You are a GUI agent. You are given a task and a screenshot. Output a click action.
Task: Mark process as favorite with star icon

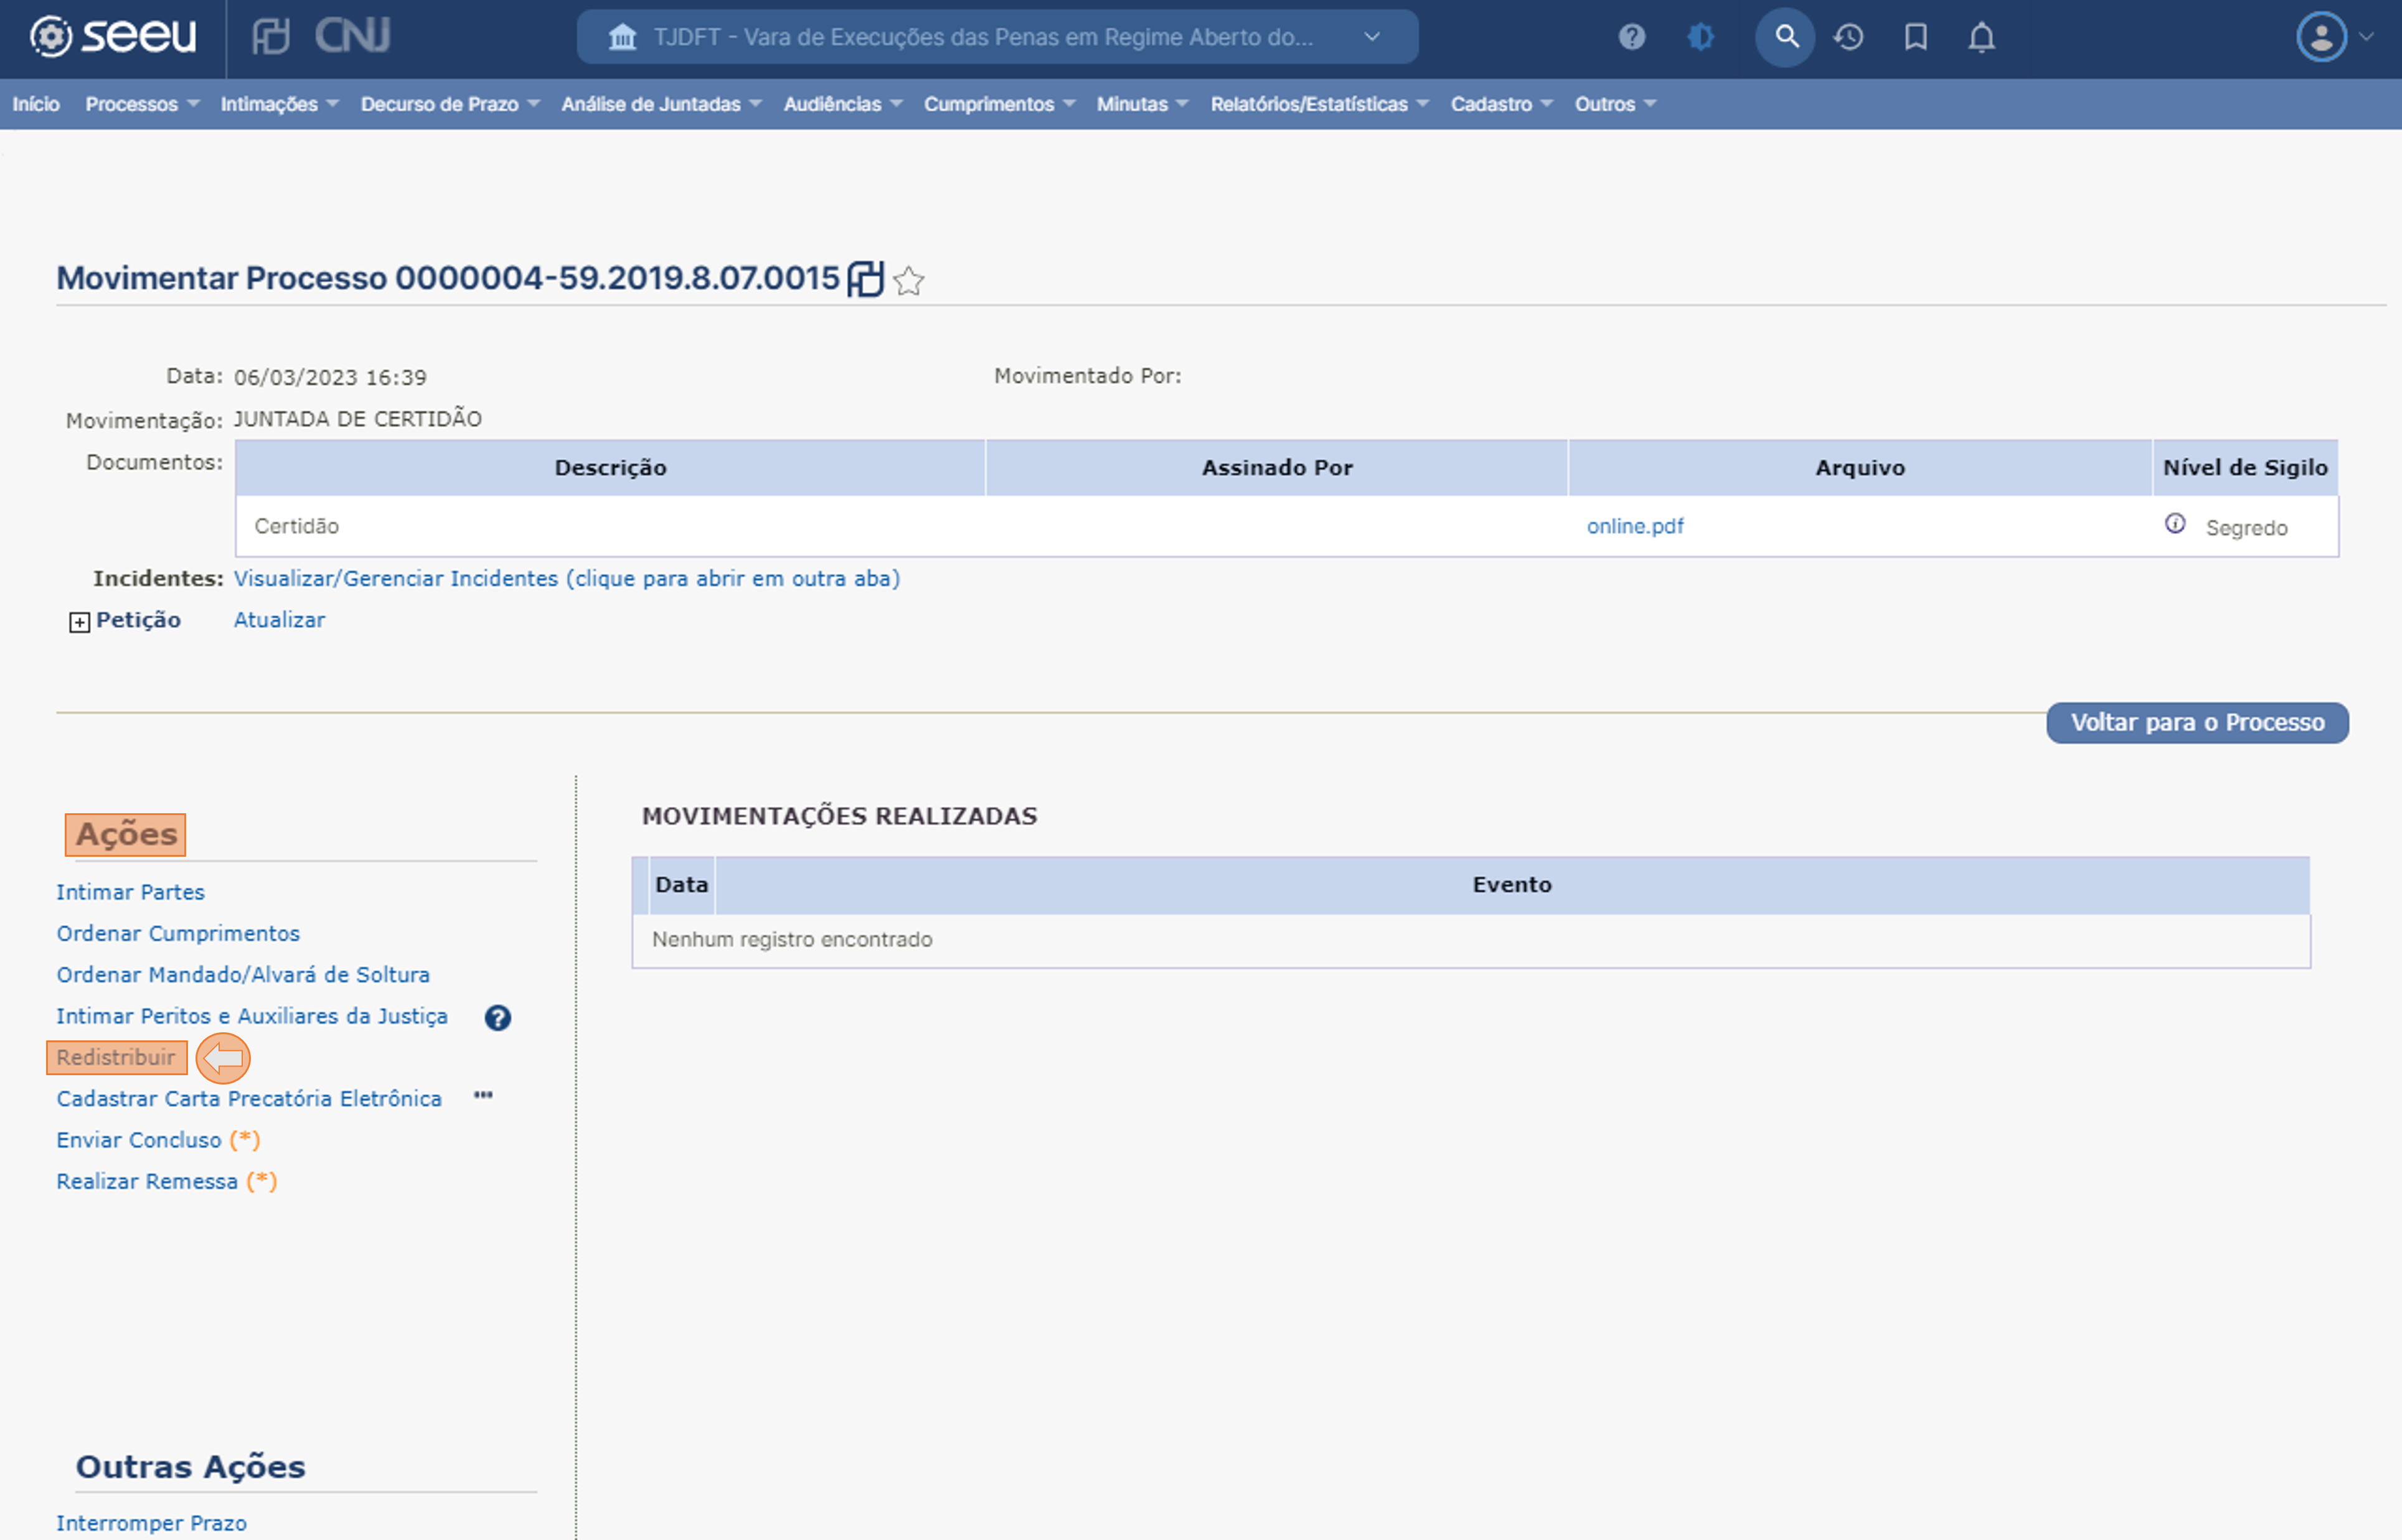point(908,281)
